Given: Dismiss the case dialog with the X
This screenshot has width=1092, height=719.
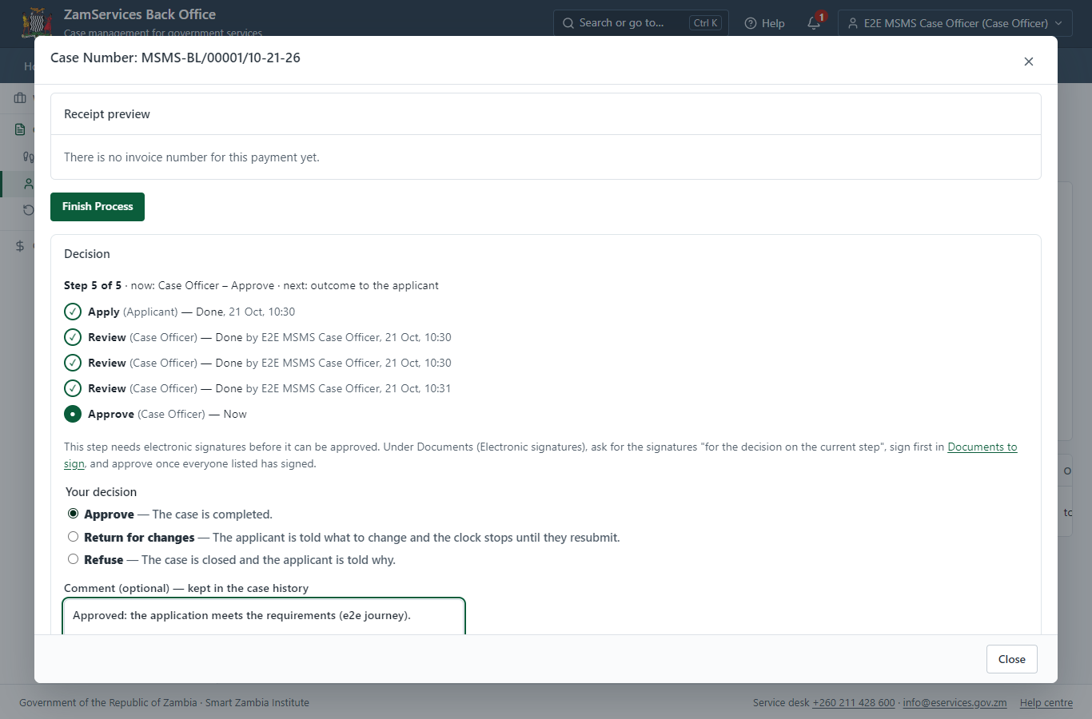Looking at the screenshot, I should [x=1029, y=62].
